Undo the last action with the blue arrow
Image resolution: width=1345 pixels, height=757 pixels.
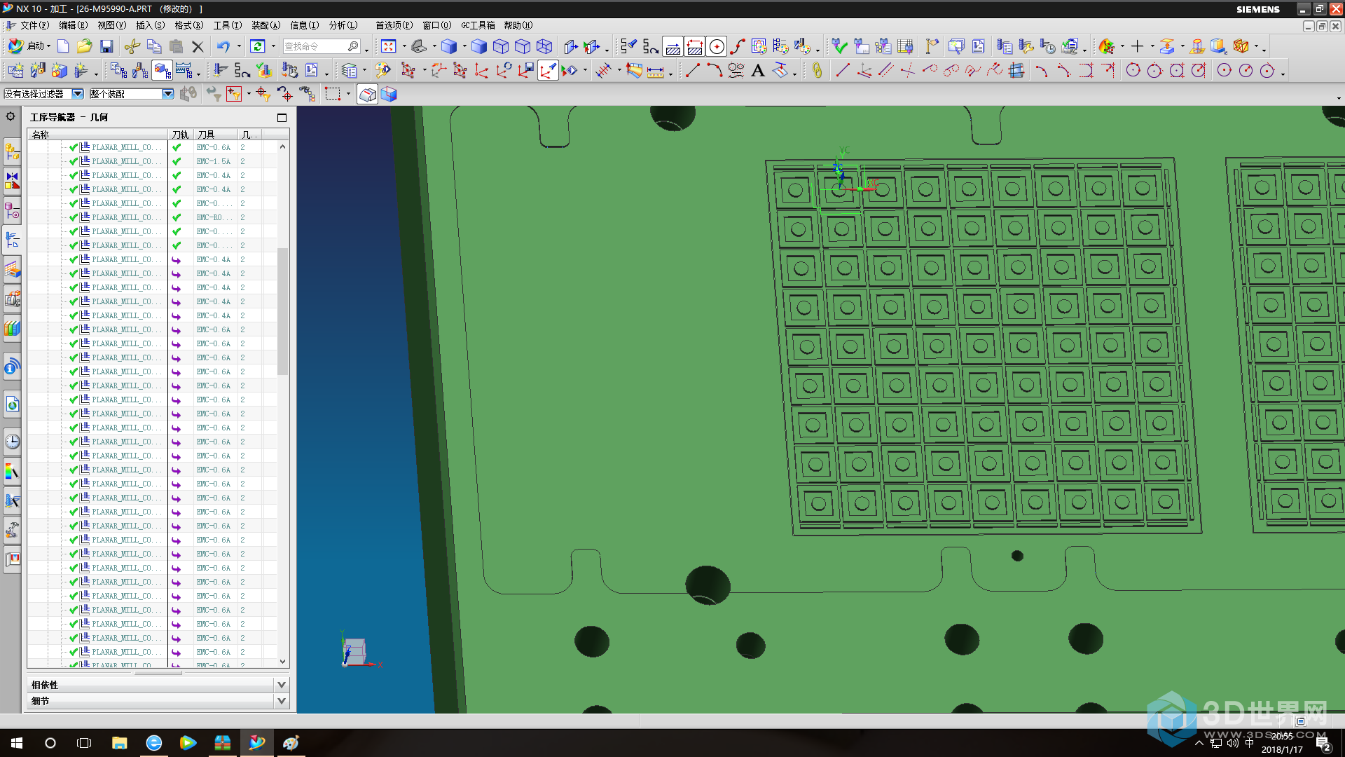pyautogui.click(x=223, y=46)
